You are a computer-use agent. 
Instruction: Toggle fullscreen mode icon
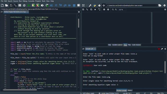click(83, 5)
